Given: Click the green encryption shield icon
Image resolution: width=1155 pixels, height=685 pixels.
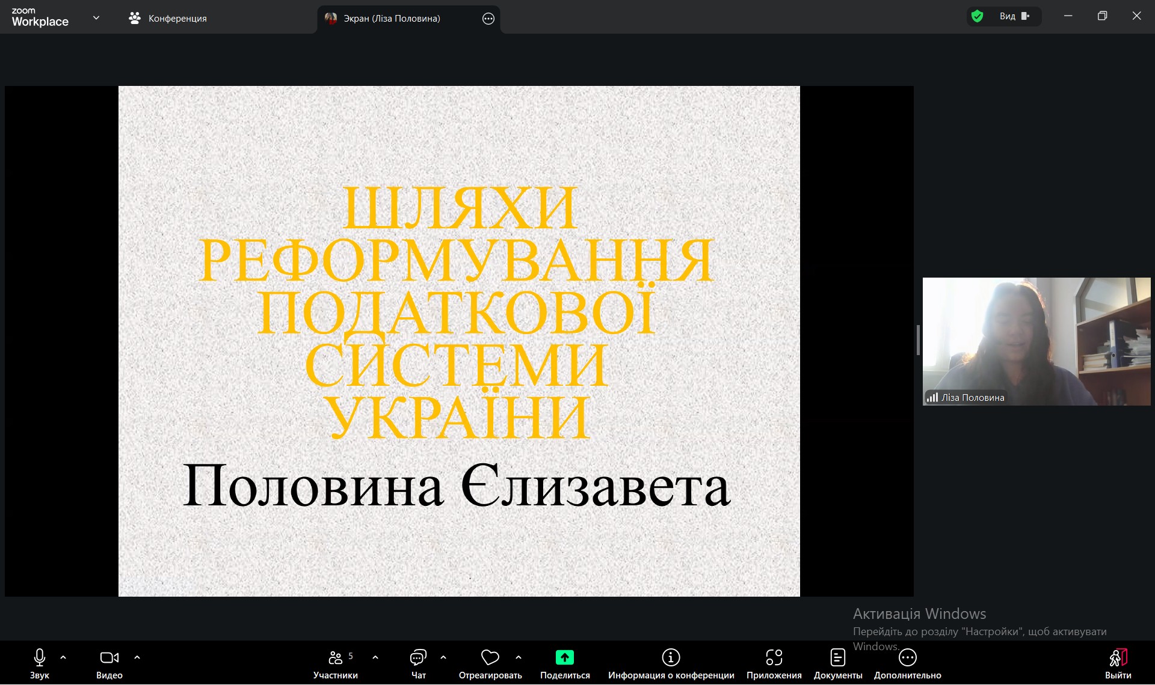Looking at the screenshot, I should point(978,16).
